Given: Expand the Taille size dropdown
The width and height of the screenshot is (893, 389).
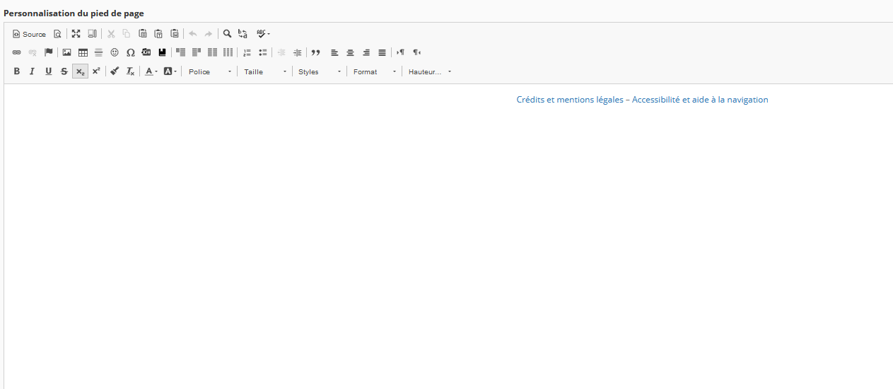Looking at the screenshot, I should pos(265,71).
